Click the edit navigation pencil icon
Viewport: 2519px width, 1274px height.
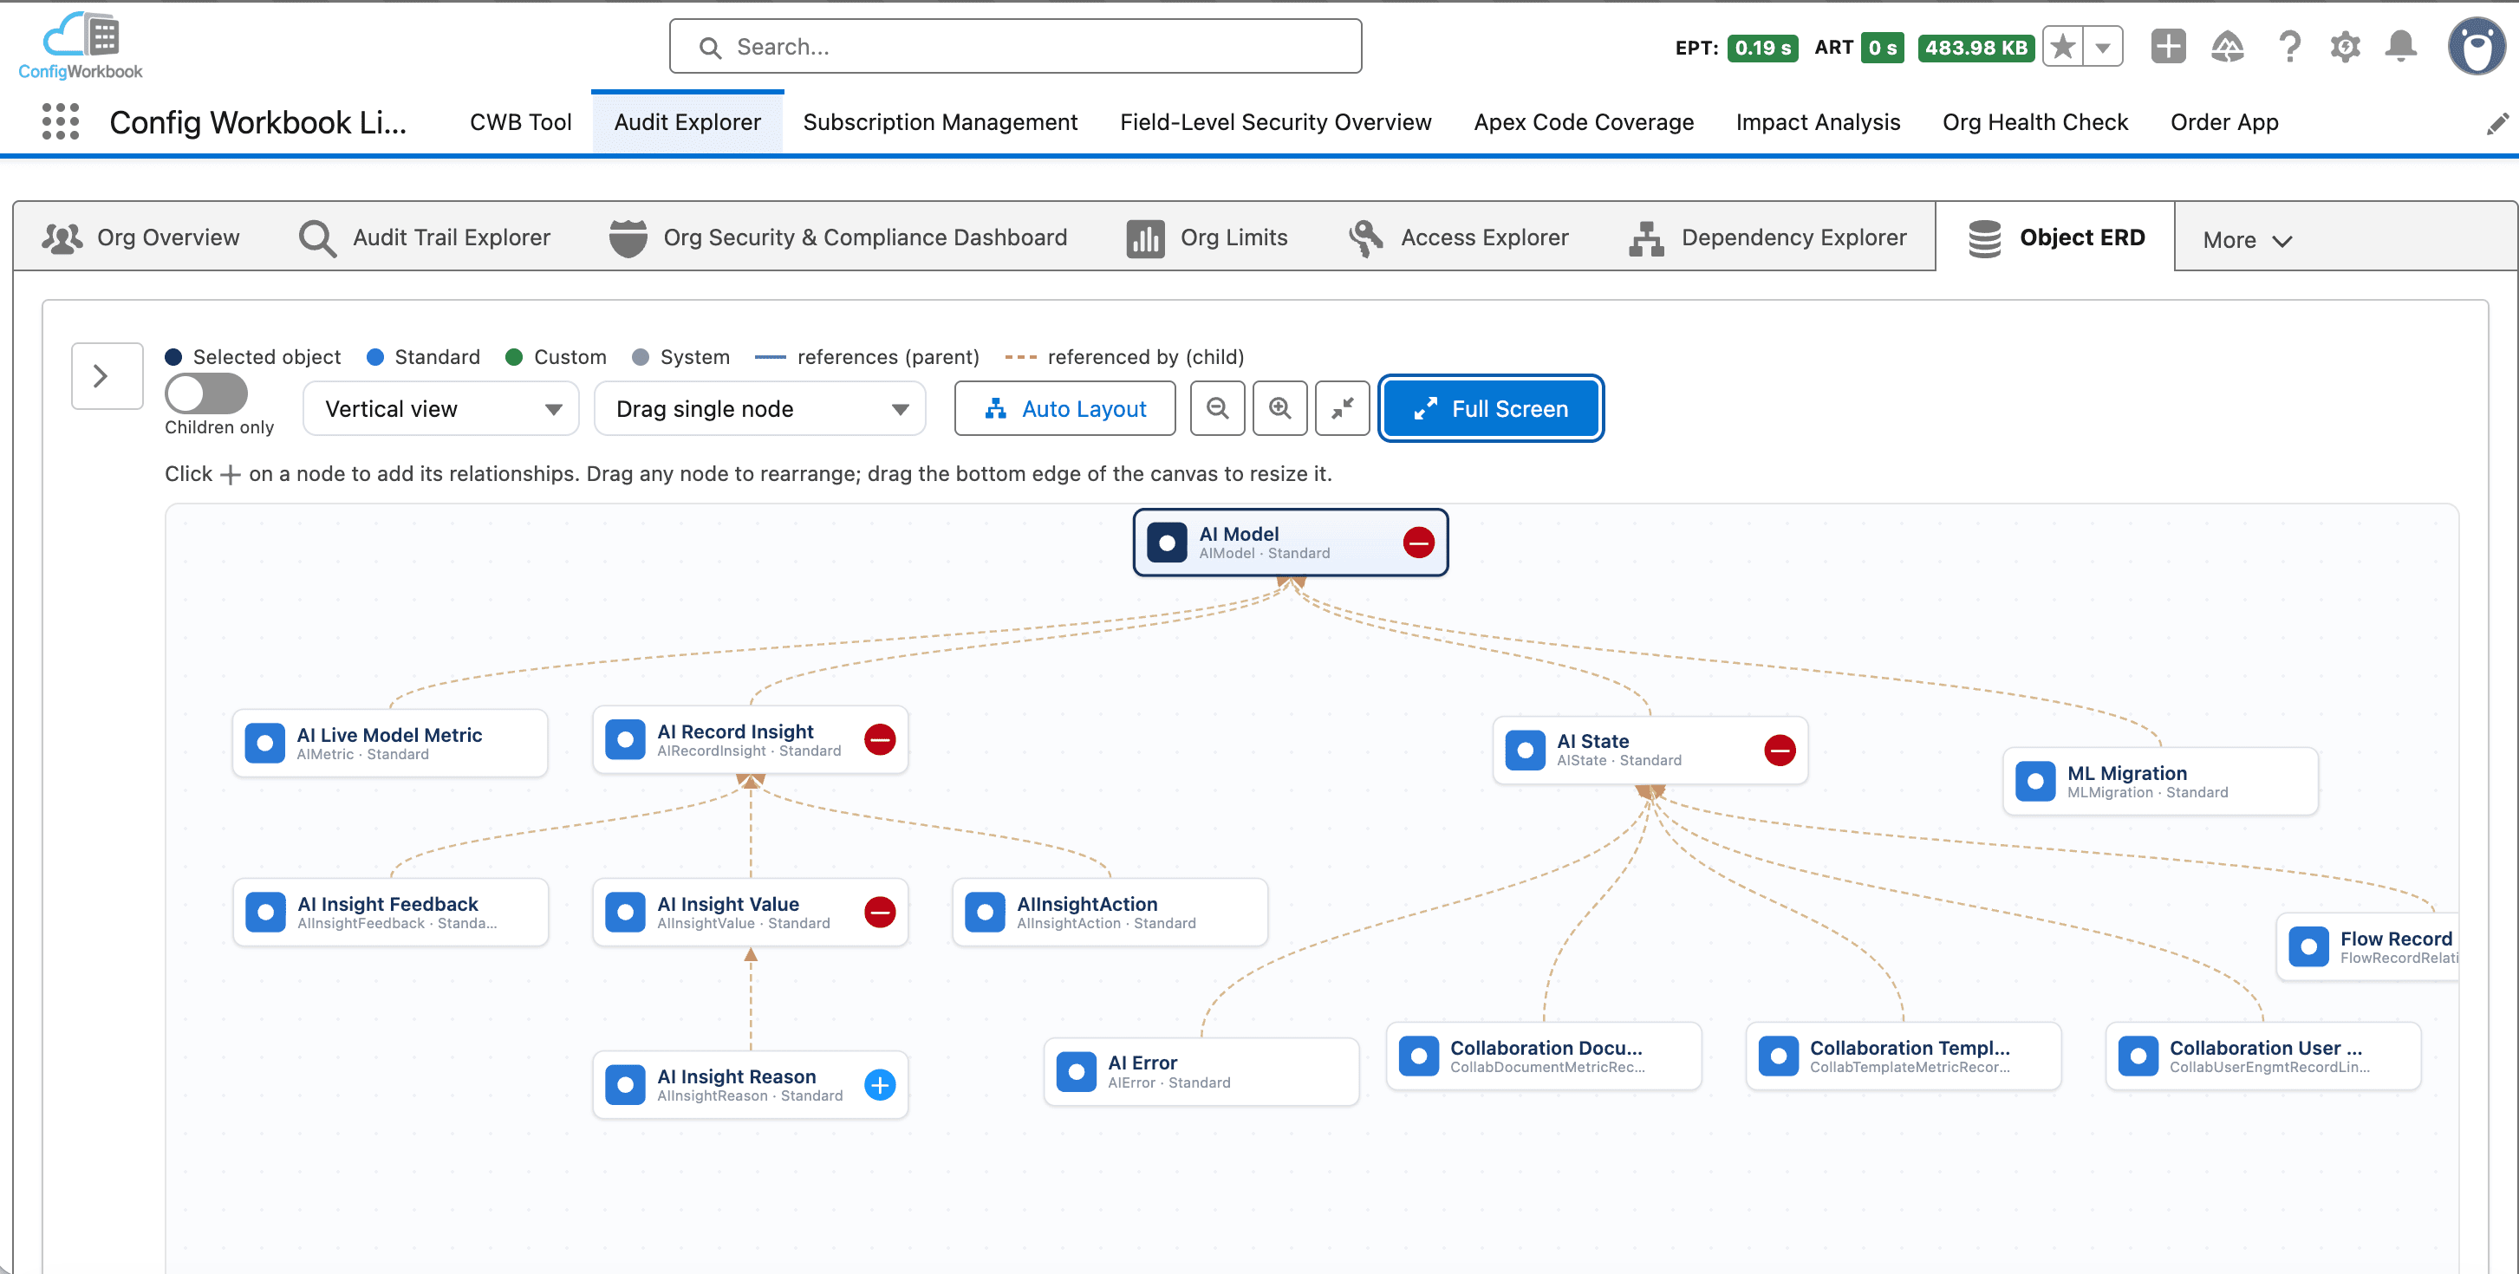tap(2496, 123)
